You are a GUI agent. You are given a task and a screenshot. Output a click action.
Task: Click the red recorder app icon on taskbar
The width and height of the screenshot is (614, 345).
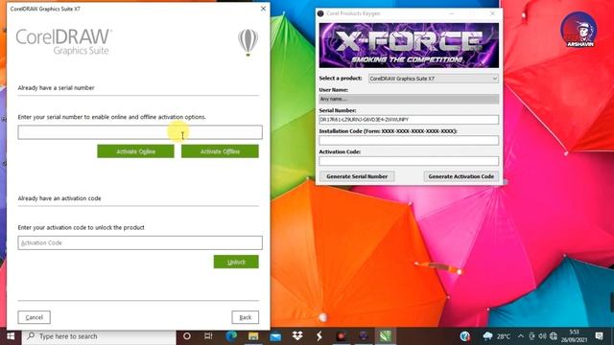tap(342, 336)
